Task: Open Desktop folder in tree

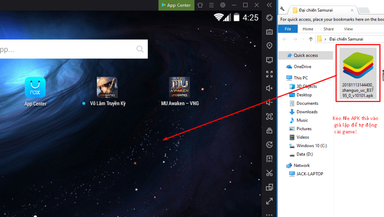Action: point(304,95)
